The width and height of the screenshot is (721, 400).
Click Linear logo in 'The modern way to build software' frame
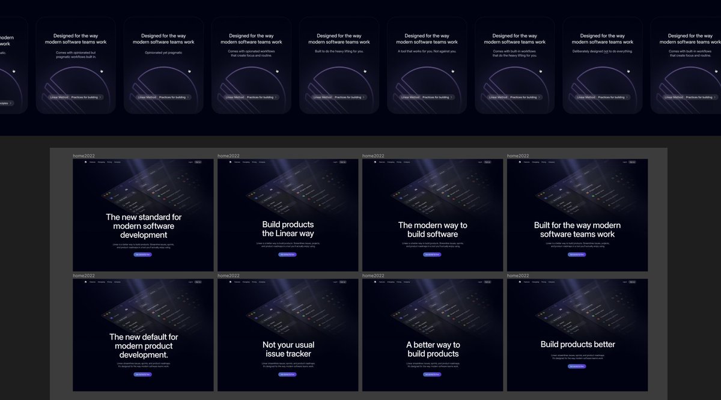[x=375, y=162]
